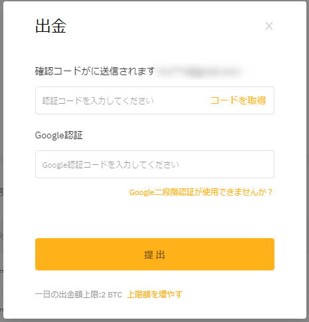Request an email code via コードを取得

(238, 100)
